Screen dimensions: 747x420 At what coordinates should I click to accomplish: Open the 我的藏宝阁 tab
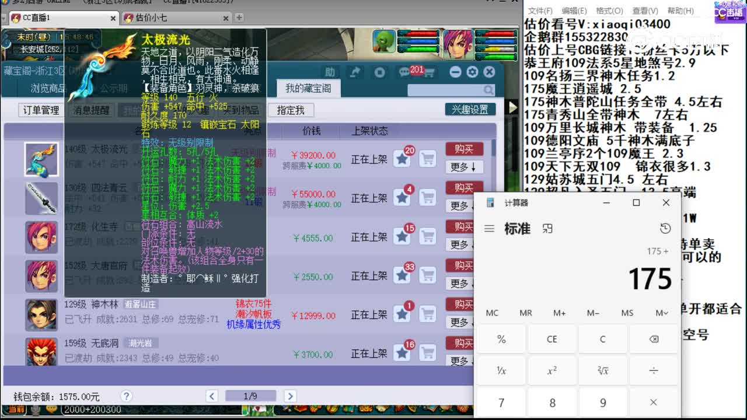[x=308, y=89]
